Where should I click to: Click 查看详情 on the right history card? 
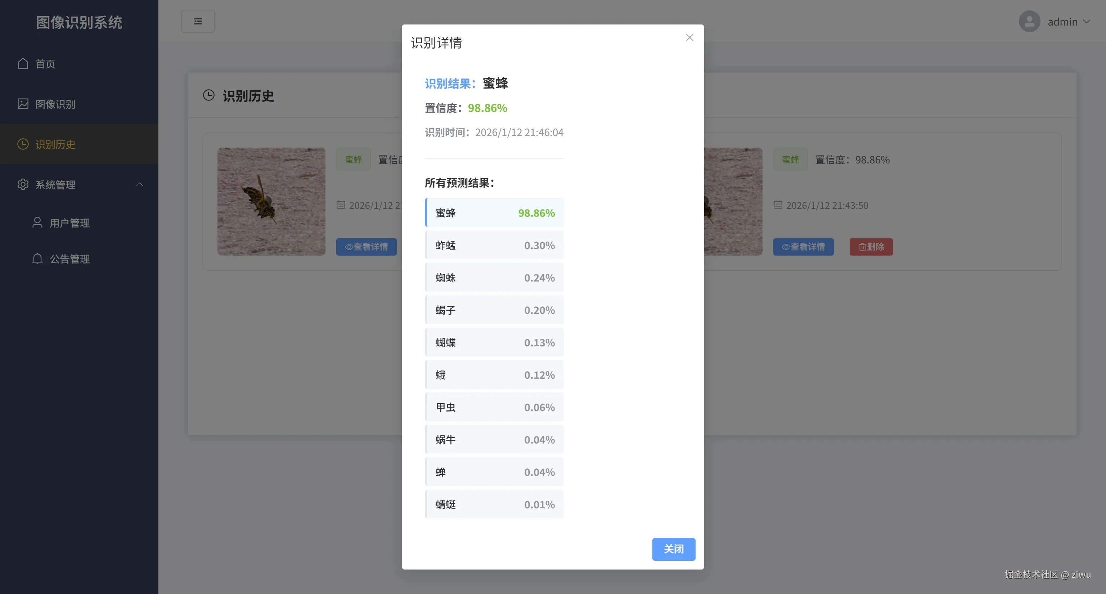click(803, 247)
